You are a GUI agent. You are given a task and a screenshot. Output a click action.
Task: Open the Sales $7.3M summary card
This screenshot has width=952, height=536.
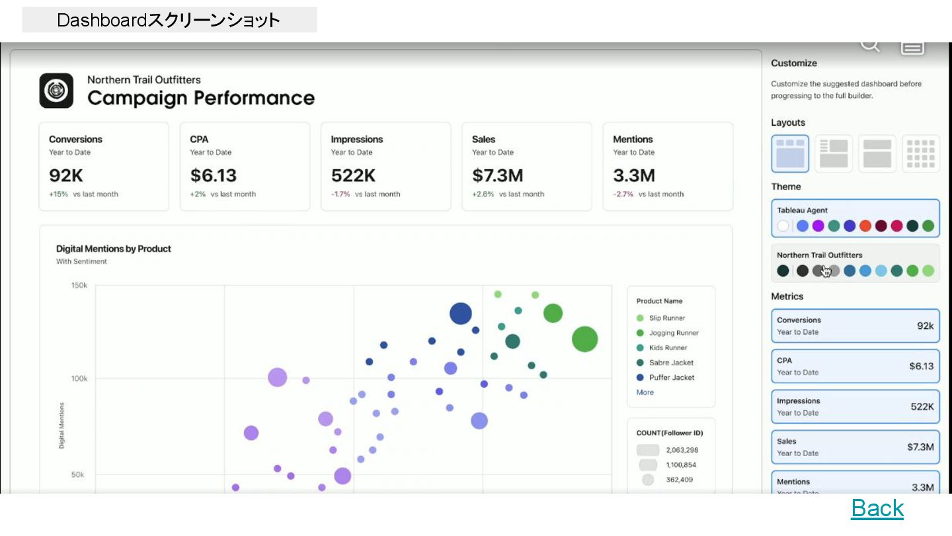pos(527,167)
